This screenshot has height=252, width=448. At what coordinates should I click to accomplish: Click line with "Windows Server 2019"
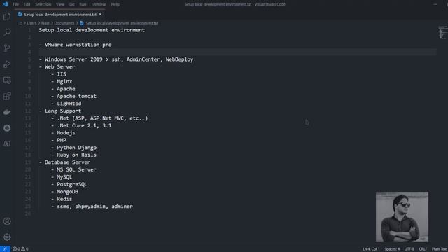pos(116,59)
